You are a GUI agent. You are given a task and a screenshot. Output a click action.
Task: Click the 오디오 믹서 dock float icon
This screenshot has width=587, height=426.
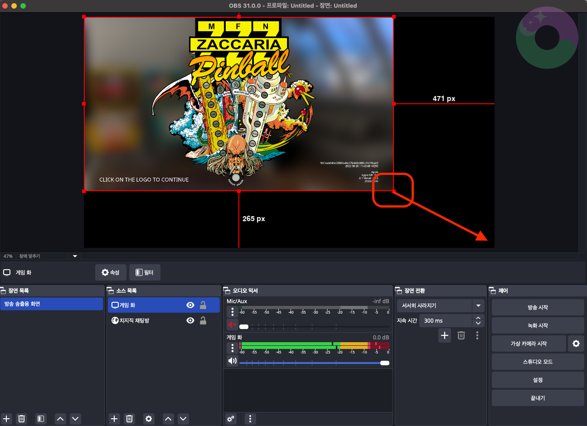point(227,290)
